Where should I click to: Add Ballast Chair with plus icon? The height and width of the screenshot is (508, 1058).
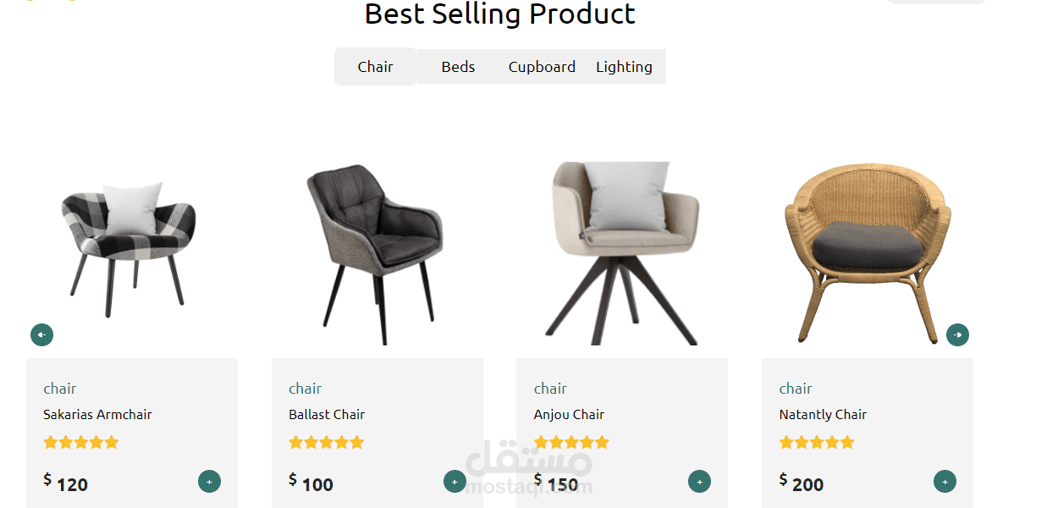click(455, 482)
